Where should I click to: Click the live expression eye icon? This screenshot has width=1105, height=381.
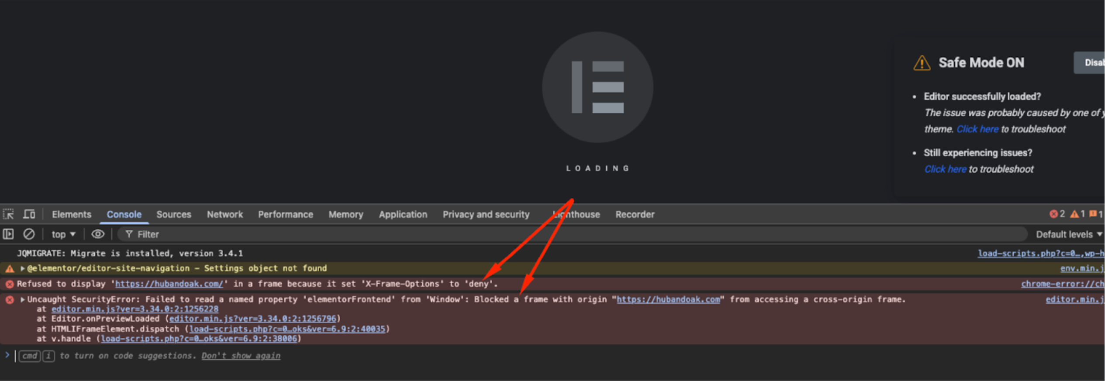click(97, 234)
